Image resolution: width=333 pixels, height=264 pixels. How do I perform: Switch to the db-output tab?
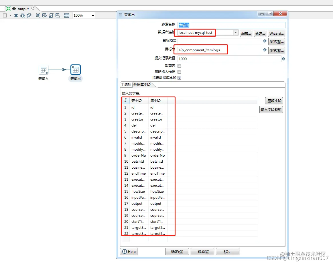(x=20, y=9)
